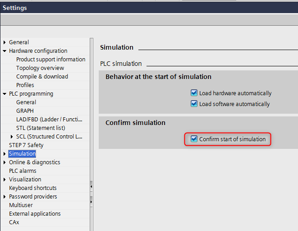Screen dimensions: 298x231
Task: Open STEP 7 Safety settings
Action: 26,145
